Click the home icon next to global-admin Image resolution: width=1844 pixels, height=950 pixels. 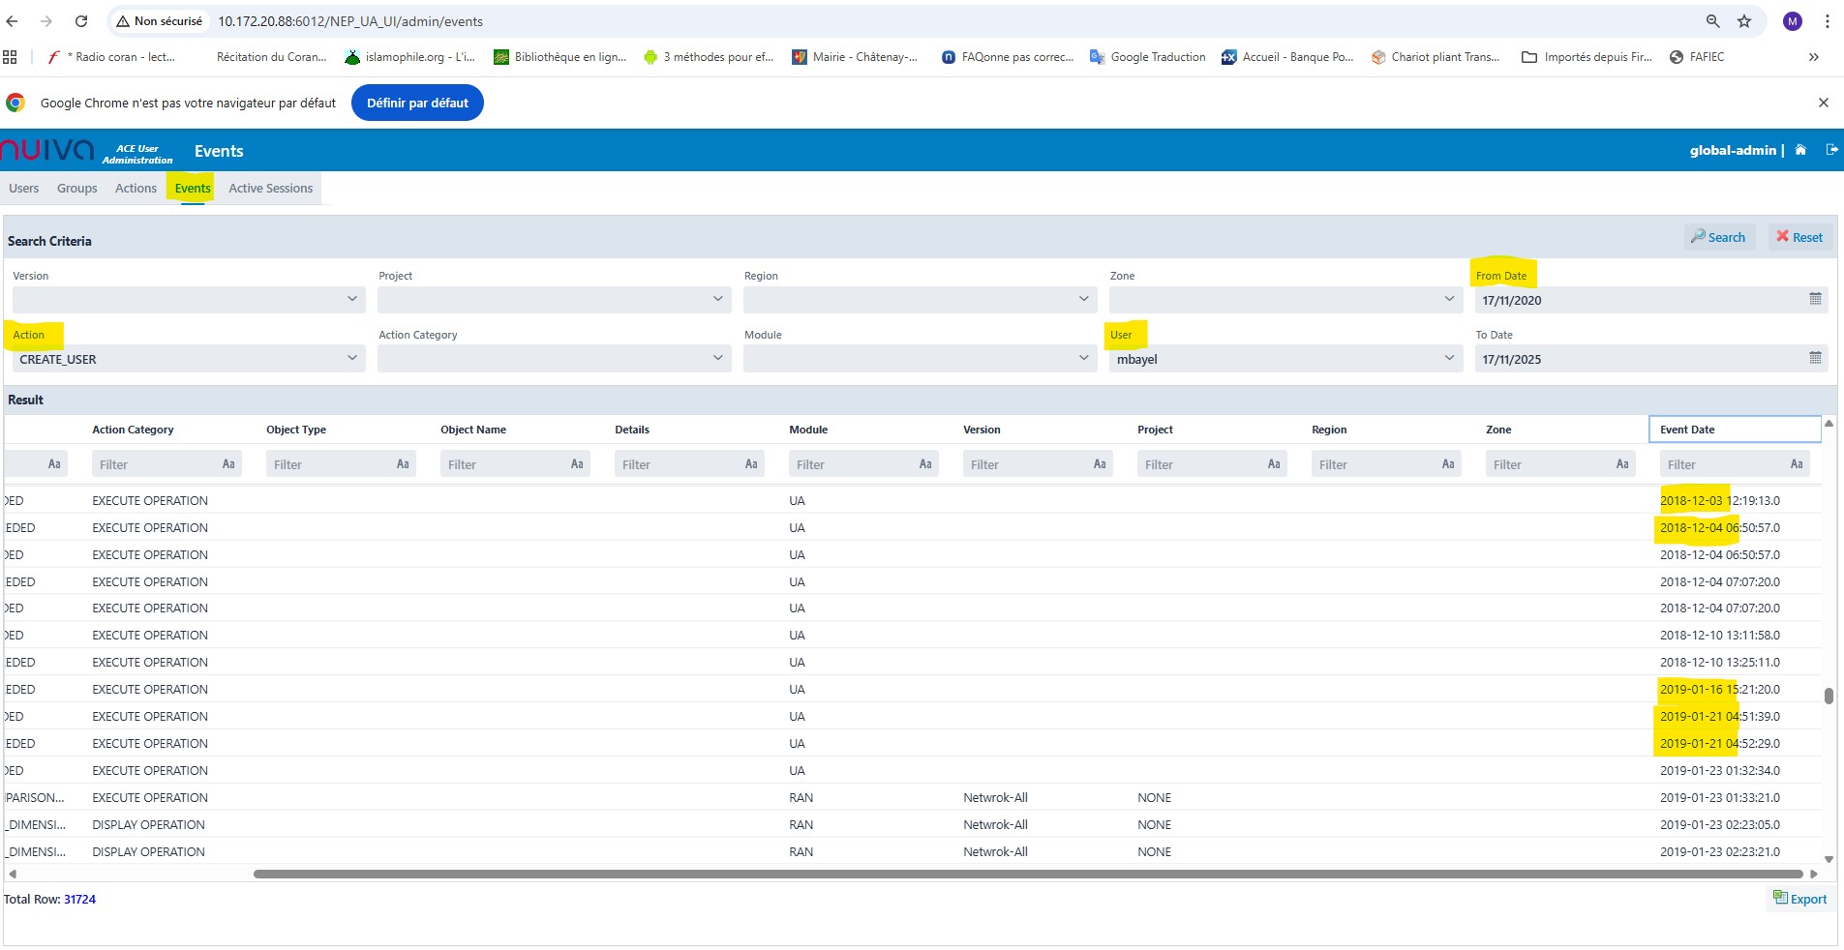point(1800,150)
